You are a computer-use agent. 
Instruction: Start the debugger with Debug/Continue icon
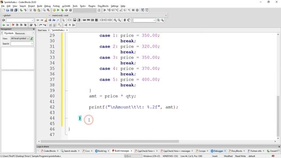tap(104, 10)
